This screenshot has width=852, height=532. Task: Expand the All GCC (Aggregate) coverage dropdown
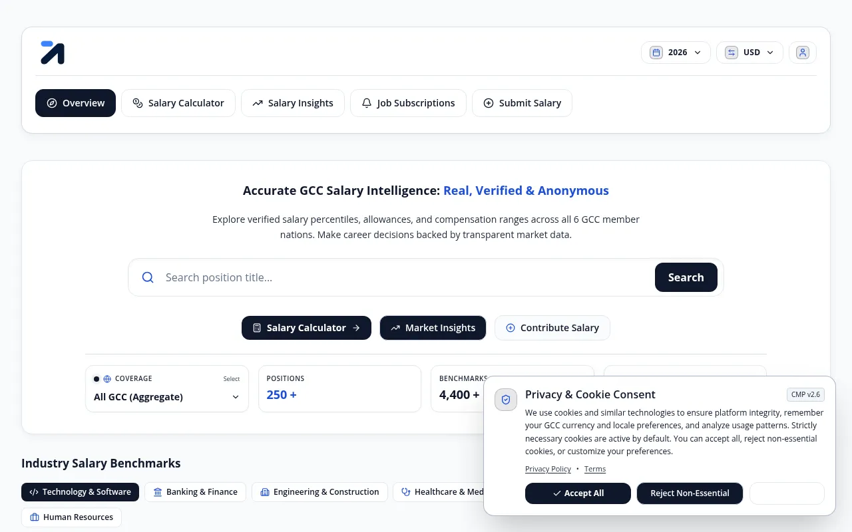tap(167, 397)
